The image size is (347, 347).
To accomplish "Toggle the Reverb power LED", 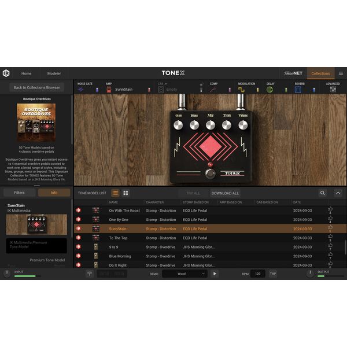I will 314,90.
